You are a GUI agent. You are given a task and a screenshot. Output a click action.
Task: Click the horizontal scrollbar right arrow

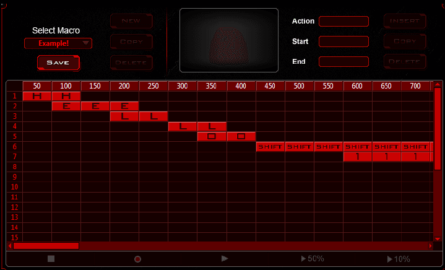tap(433, 246)
